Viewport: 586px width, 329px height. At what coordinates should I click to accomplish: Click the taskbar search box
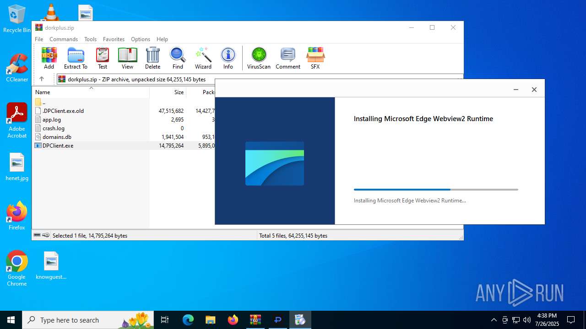click(88, 320)
